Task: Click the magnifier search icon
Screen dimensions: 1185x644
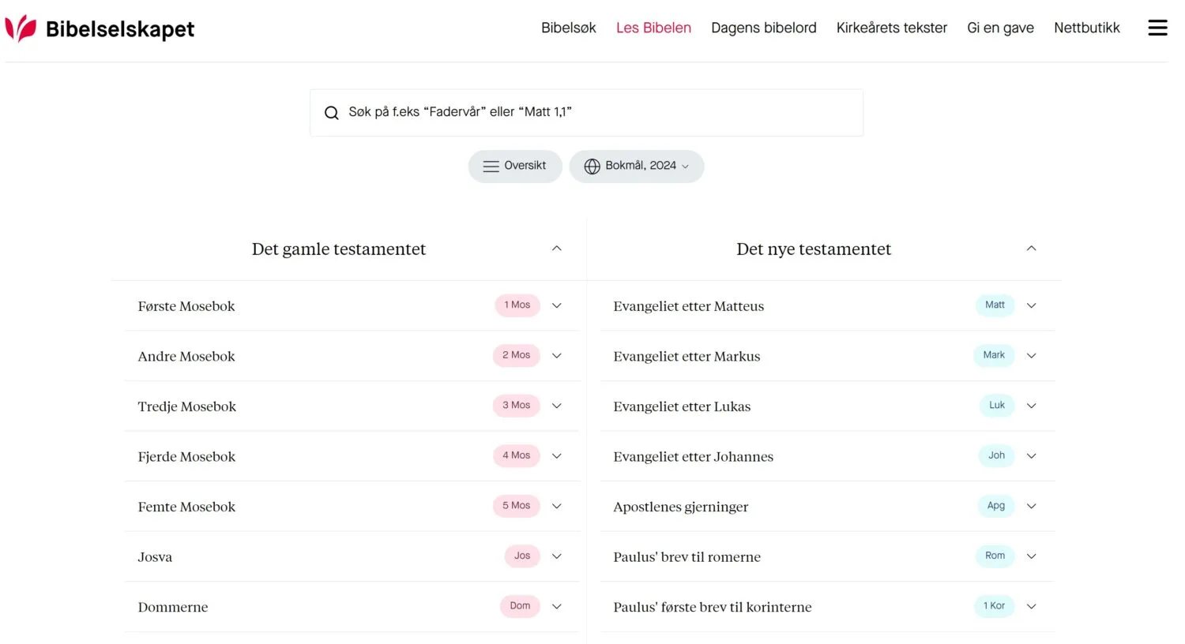Action: 332,113
